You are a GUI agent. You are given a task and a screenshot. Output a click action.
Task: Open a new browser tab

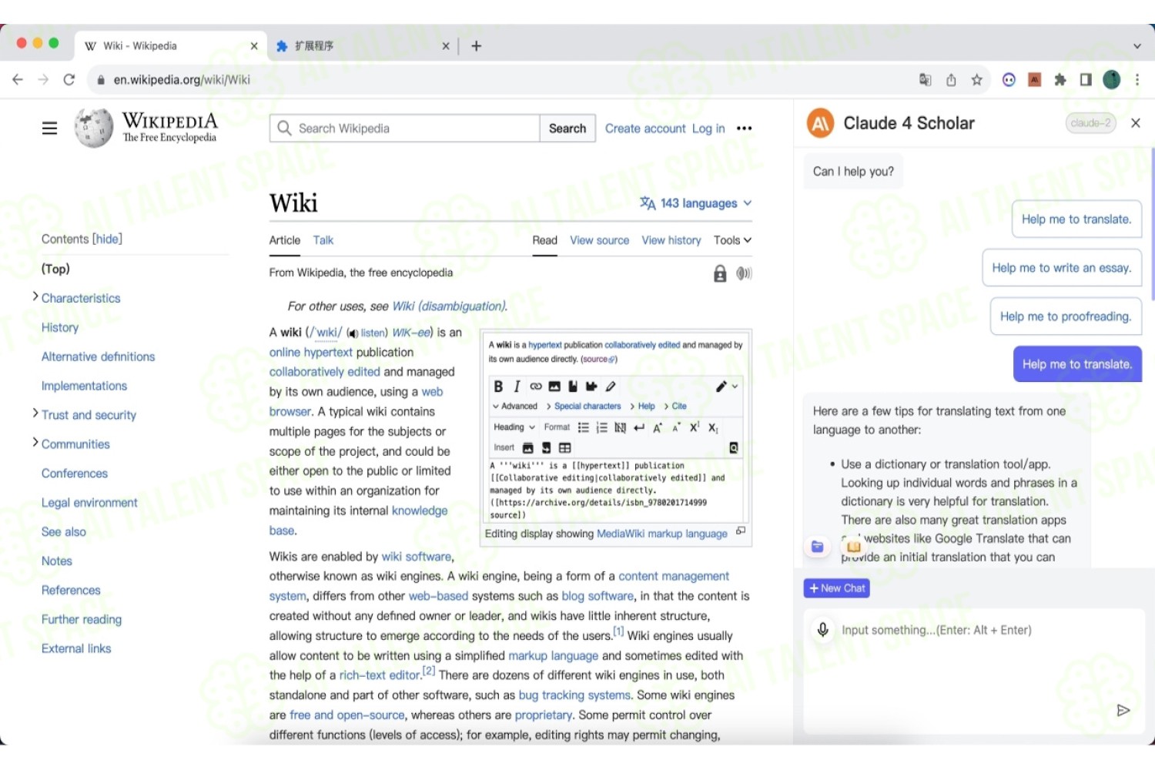coord(476,46)
